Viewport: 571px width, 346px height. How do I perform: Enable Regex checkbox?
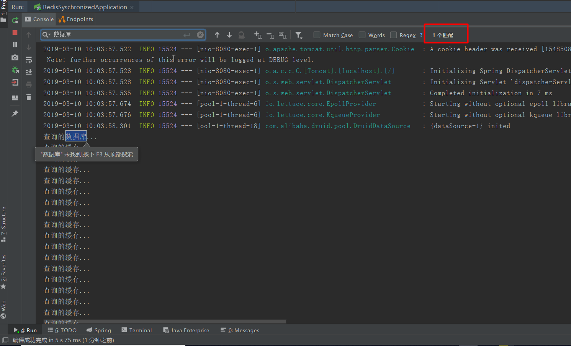pos(393,35)
